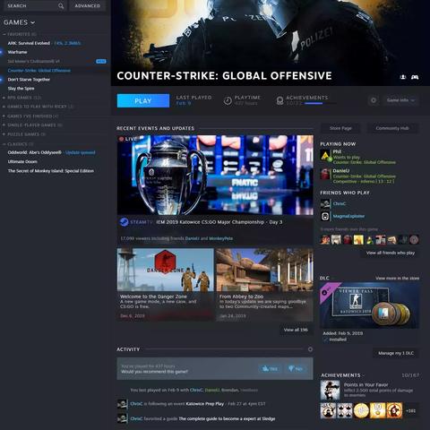The height and width of the screenshot is (430, 430).
Task: Open the Advanced search options
Action: click(87, 5)
